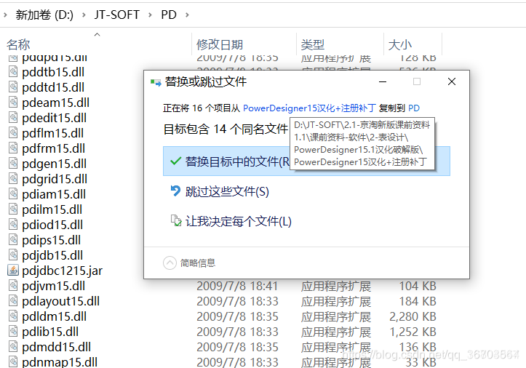Click the copy dialog title bar icon
The width and height of the screenshot is (526, 368).
156,82
